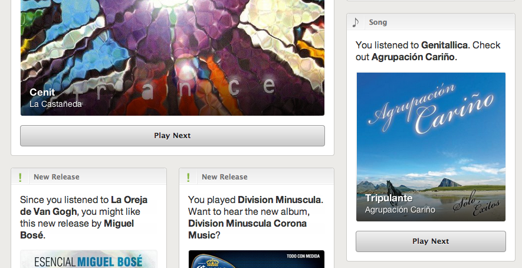The image size is (522, 268).
Task: Click the Genitallica artist link
Action: pyautogui.click(x=444, y=45)
